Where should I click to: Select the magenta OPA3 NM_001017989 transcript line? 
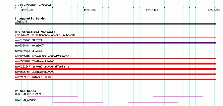click(x=116, y=96)
